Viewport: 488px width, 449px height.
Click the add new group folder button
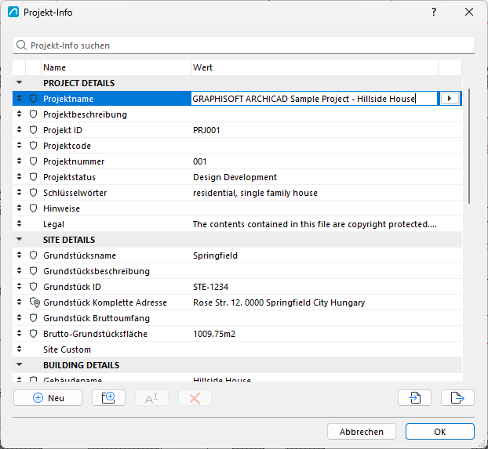pyautogui.click(x=108, y=398)
